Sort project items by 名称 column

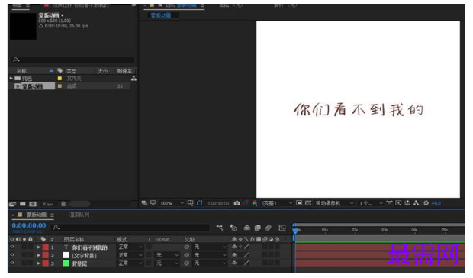[21, 70]
